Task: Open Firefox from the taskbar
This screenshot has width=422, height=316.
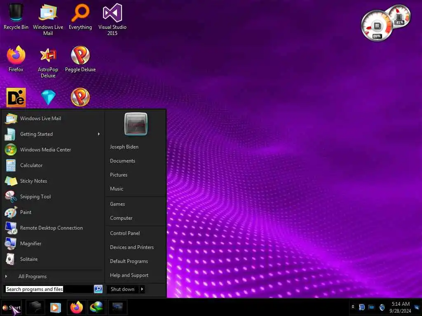Action: click(77, 307)
